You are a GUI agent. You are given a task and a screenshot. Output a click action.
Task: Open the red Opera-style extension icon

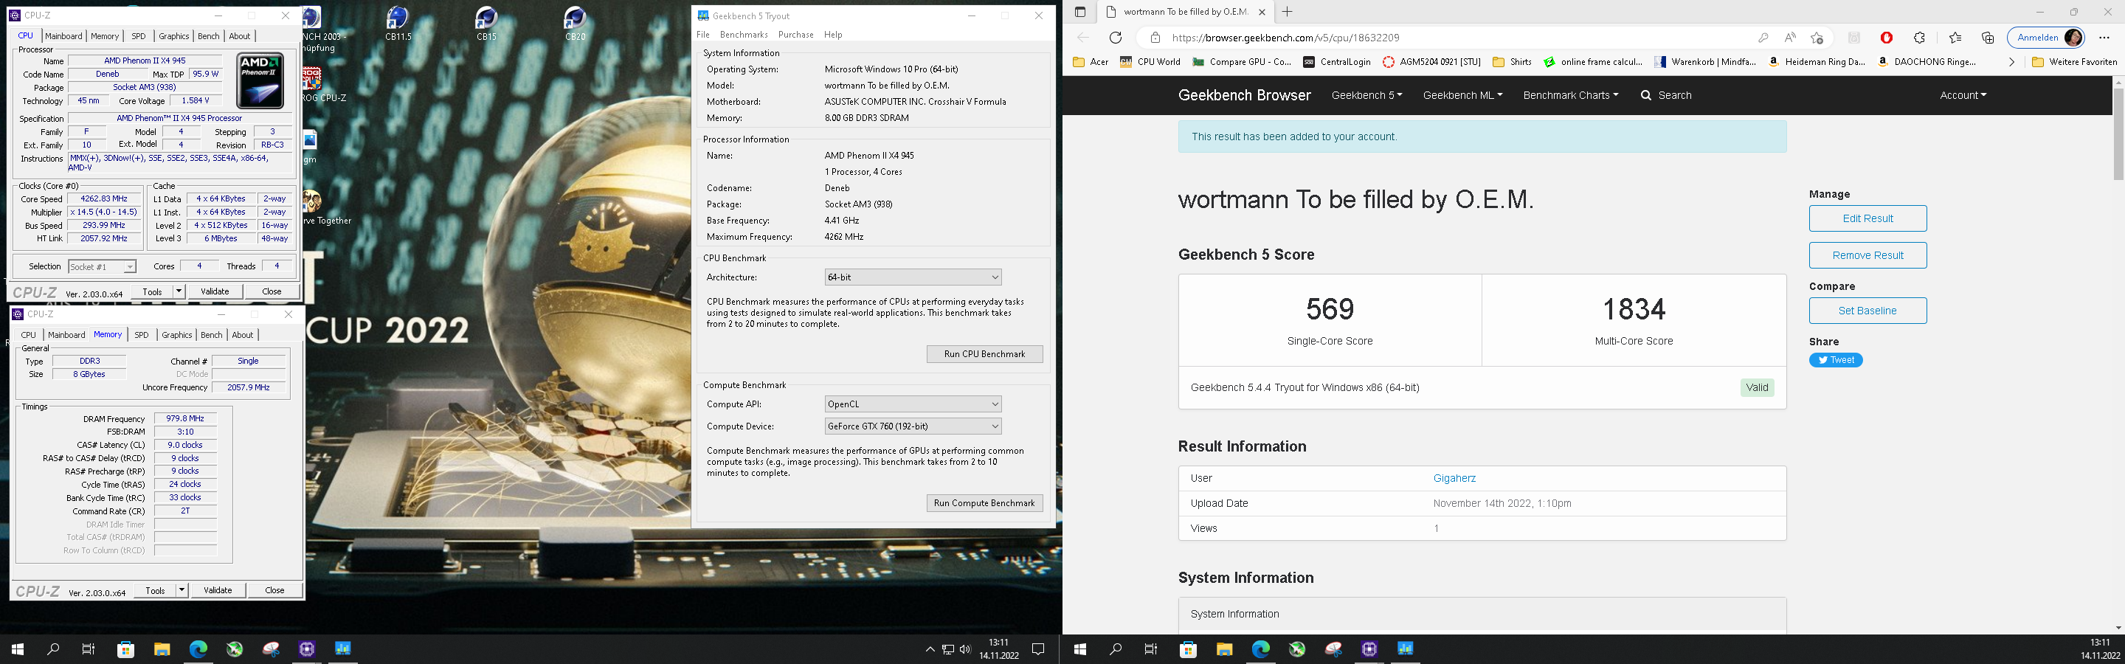[x=1887, y=37]
